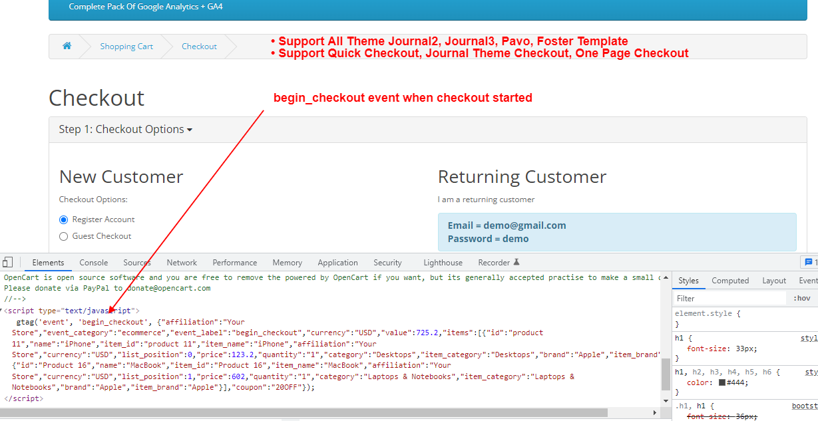Viewport: 818px width, 421px height.
Task: Click the element.style rule
Action: (708, 313)
